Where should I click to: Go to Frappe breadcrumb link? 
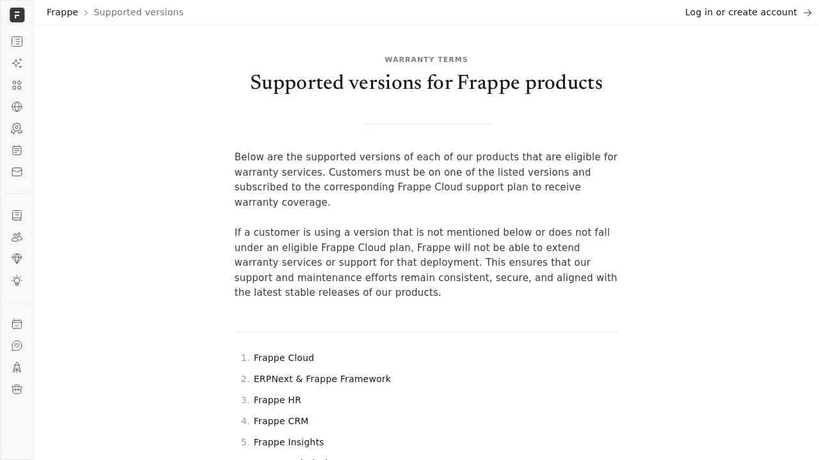point(62,12)
